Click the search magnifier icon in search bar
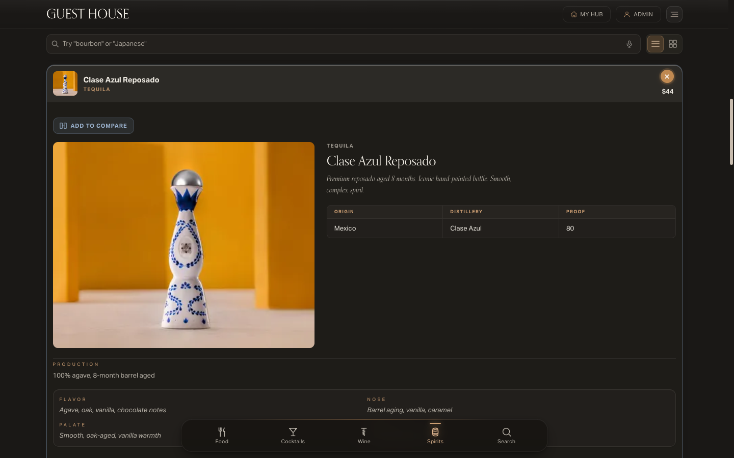This screenshot has height=458, width=734. pyautogui.click(x=55, y=44)
